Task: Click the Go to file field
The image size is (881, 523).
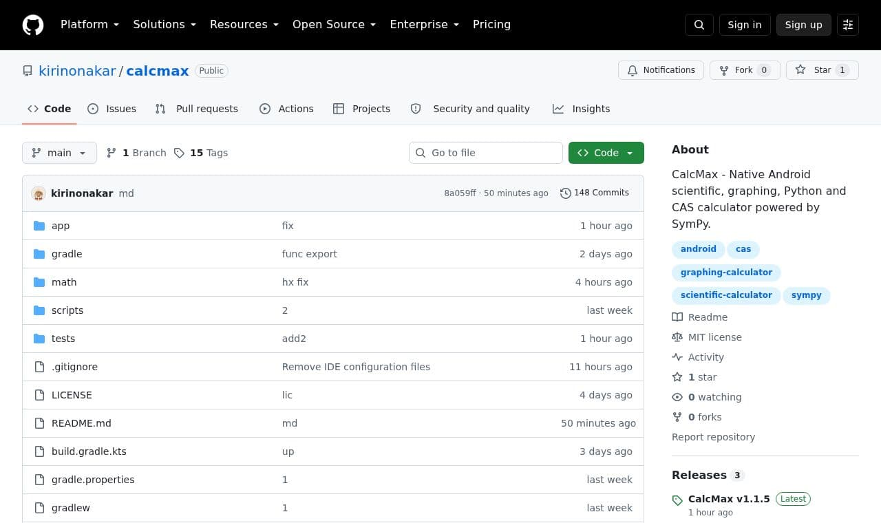Action: click(x=486, y=153)
